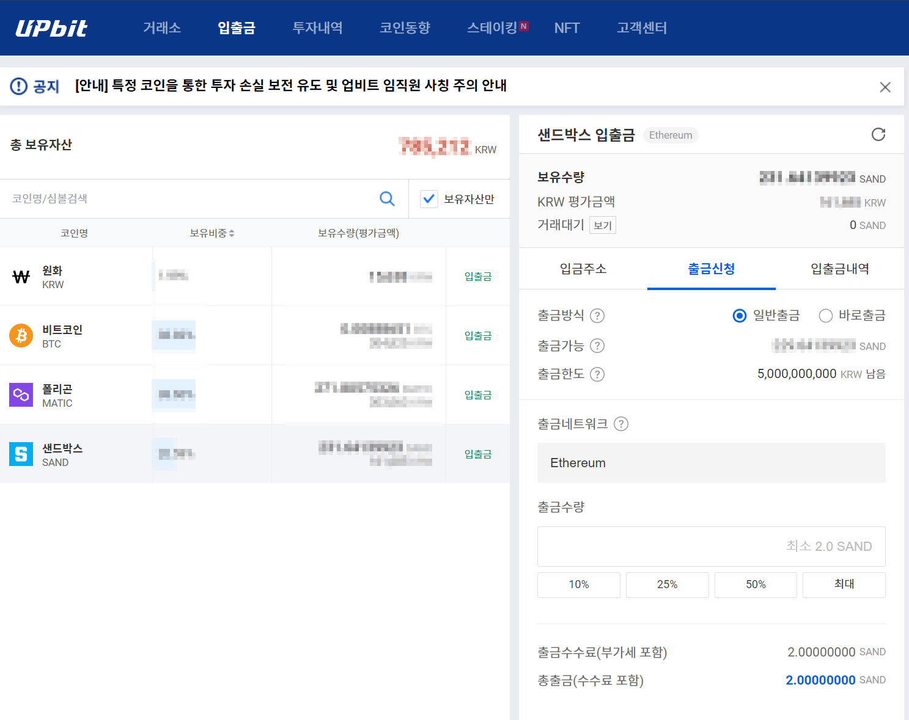
Task: Toggle the 보유자산만 checkbox
Action: click(429, 198)
